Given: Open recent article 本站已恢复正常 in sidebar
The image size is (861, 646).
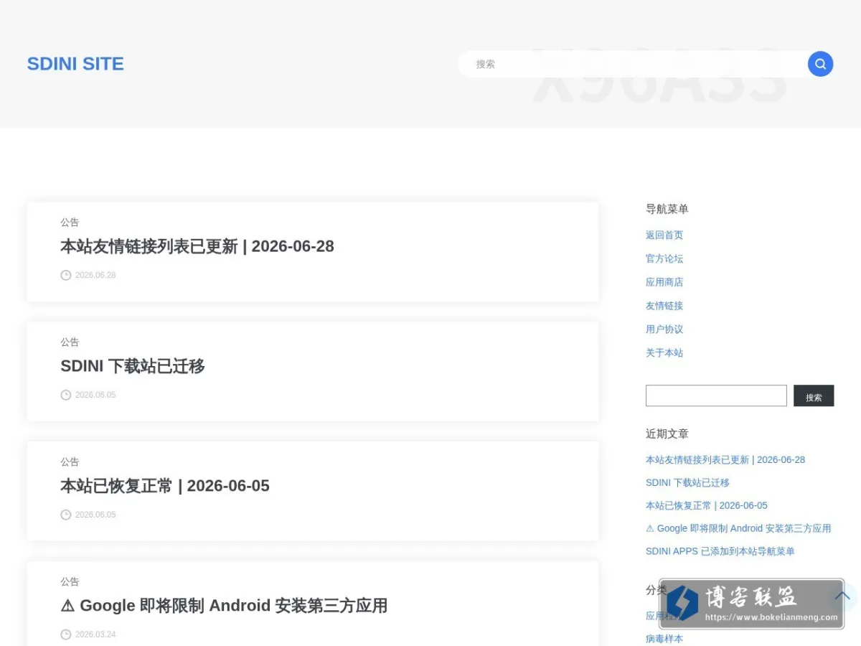Looking at the screenshot, I should [707, 505].
